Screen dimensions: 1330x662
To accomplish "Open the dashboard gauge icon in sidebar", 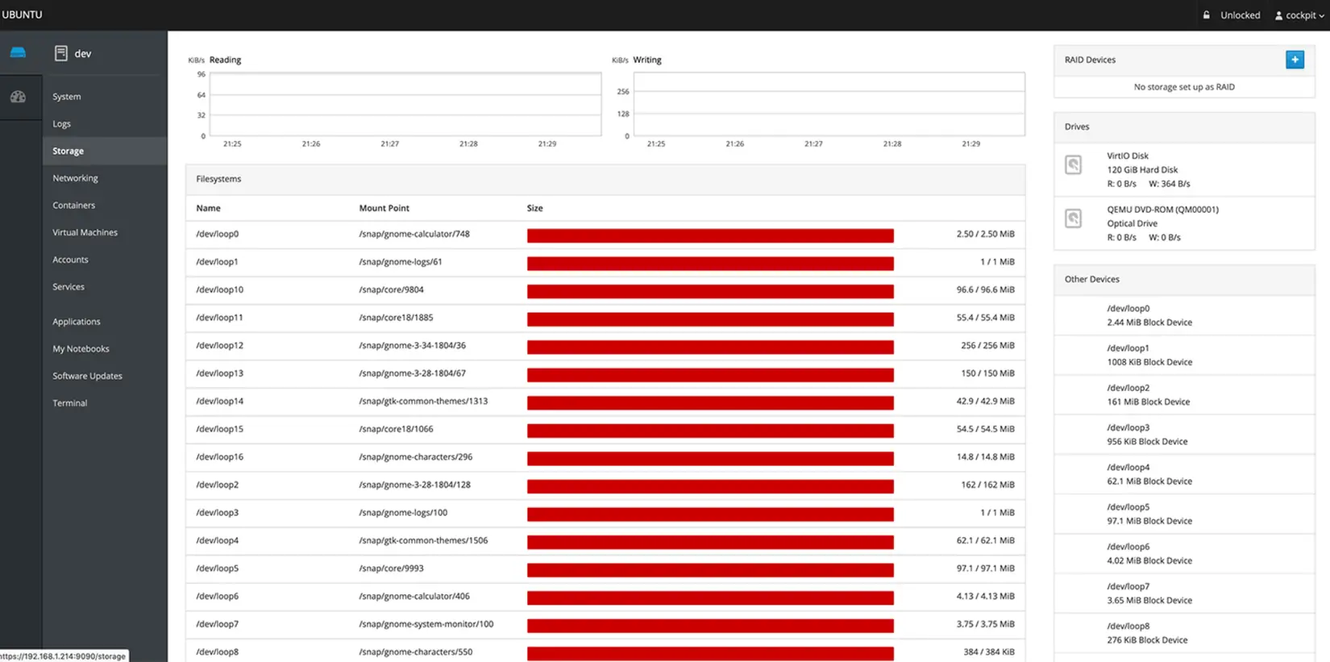I will pos(18,97).
